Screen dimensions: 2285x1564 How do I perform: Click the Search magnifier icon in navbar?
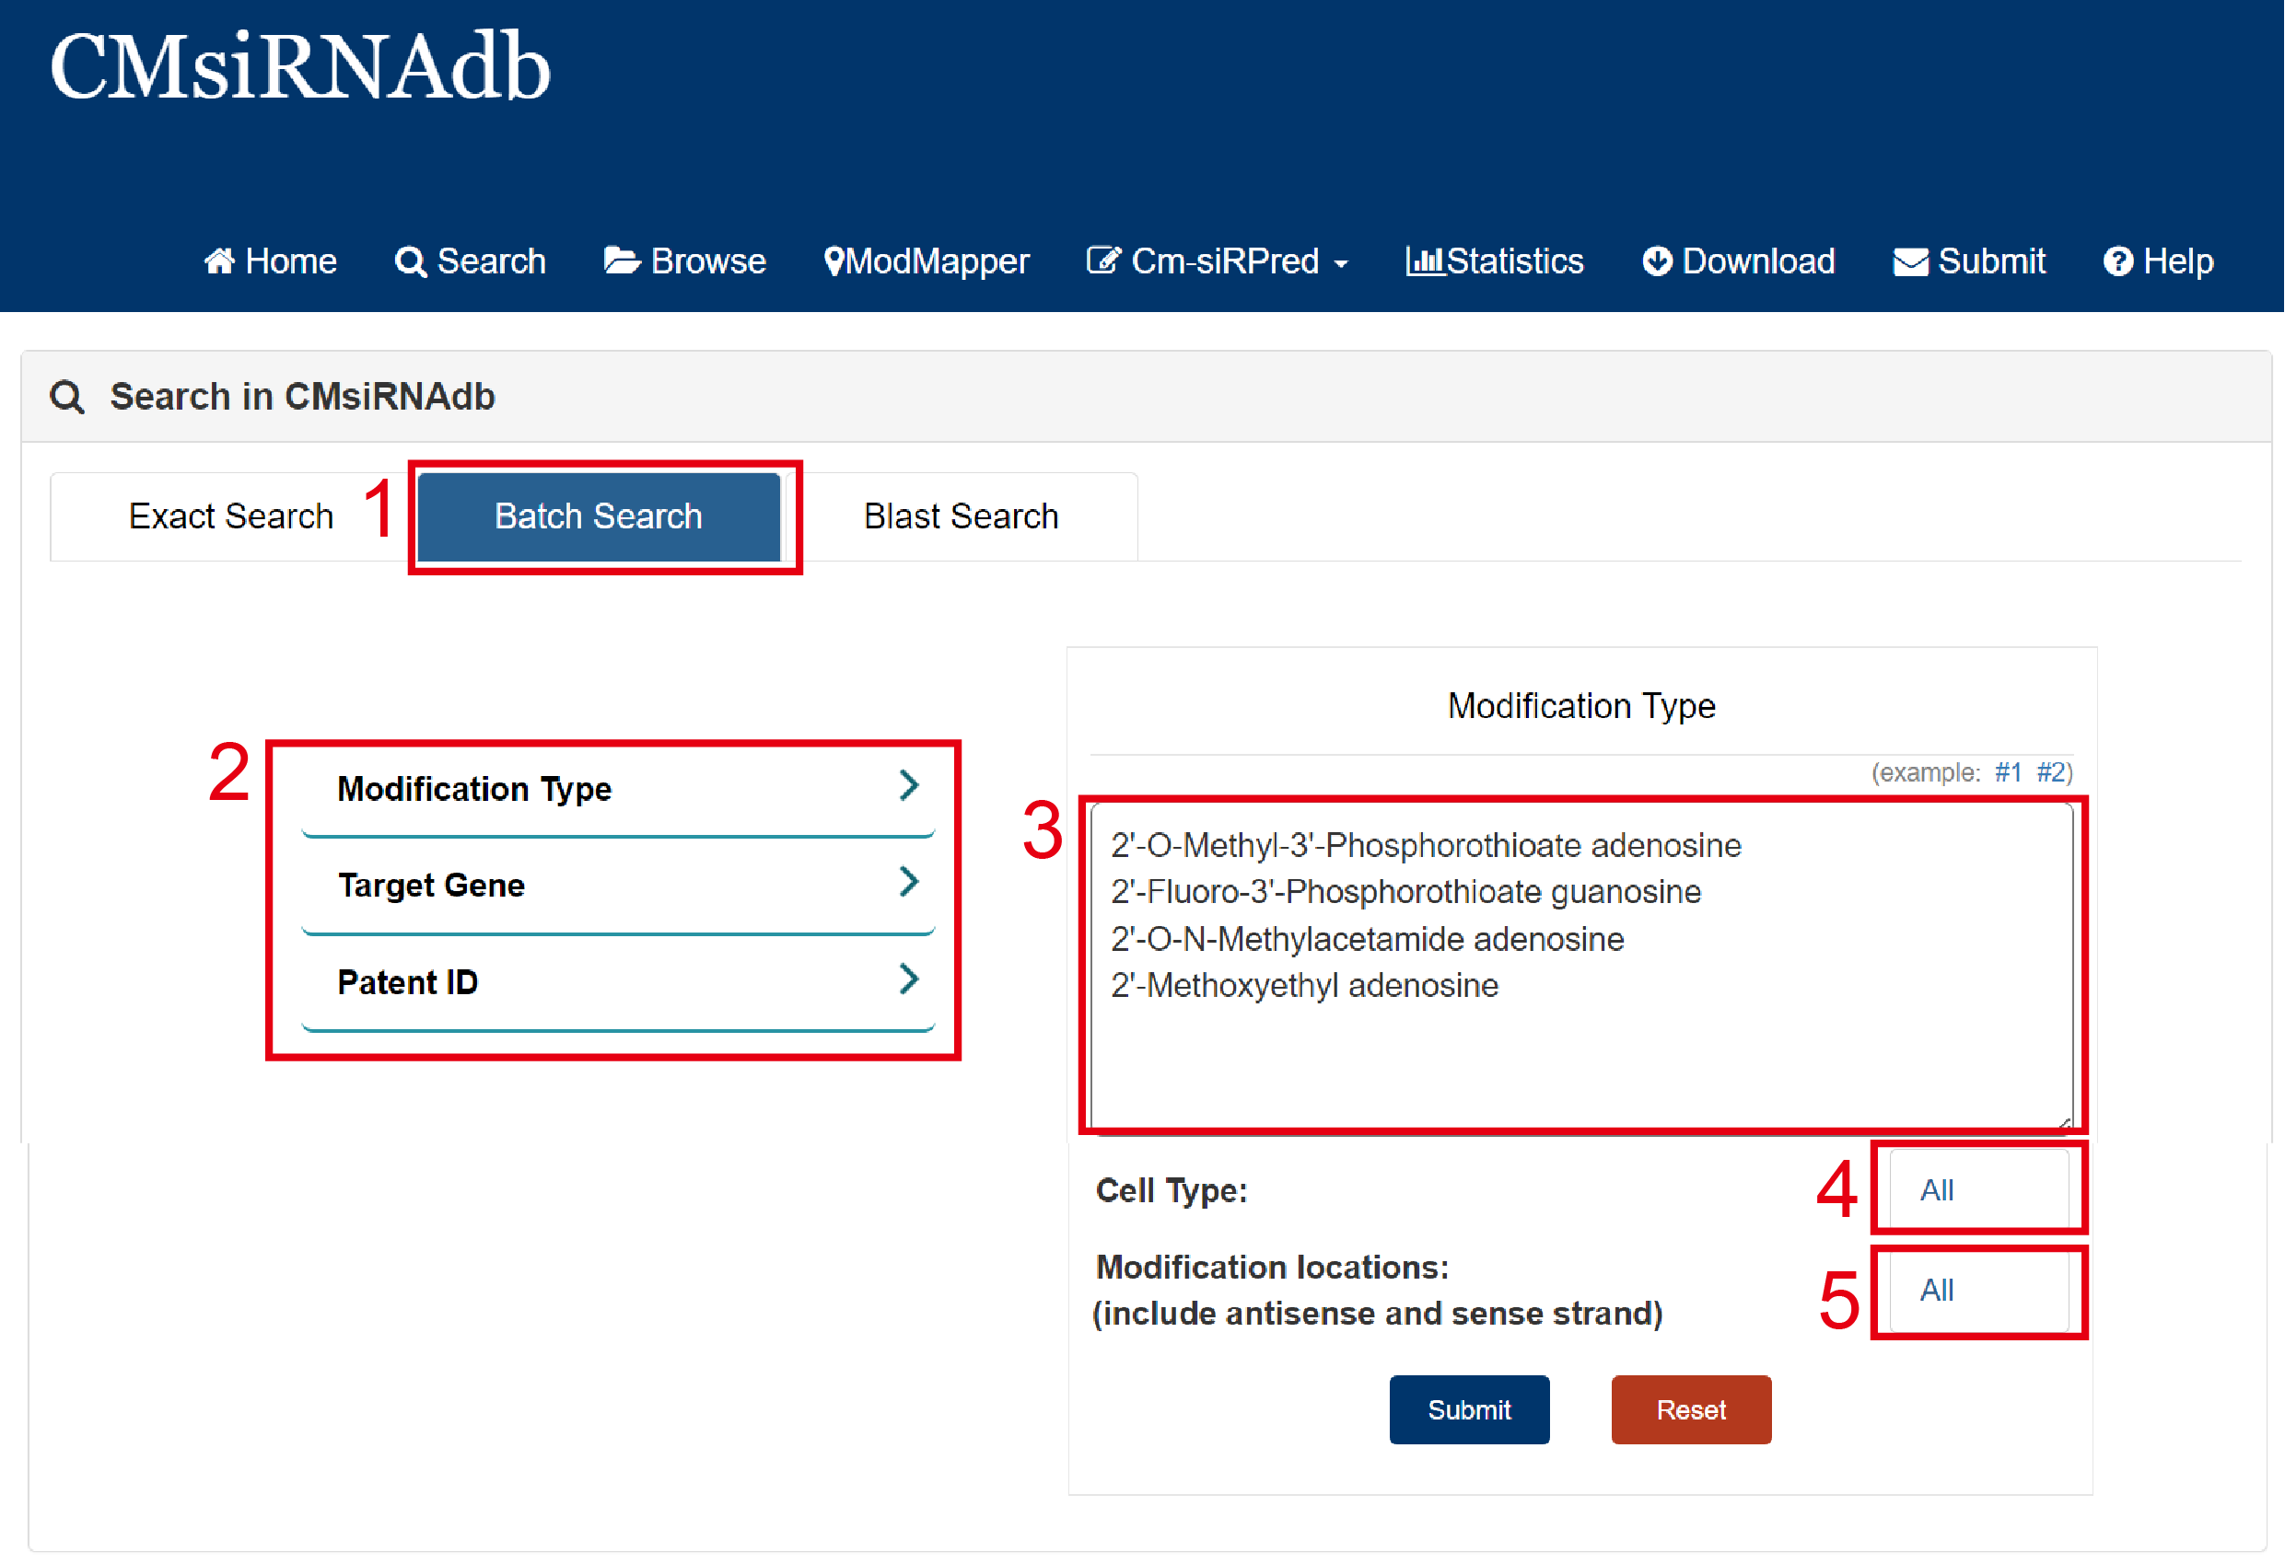point(410,262)
